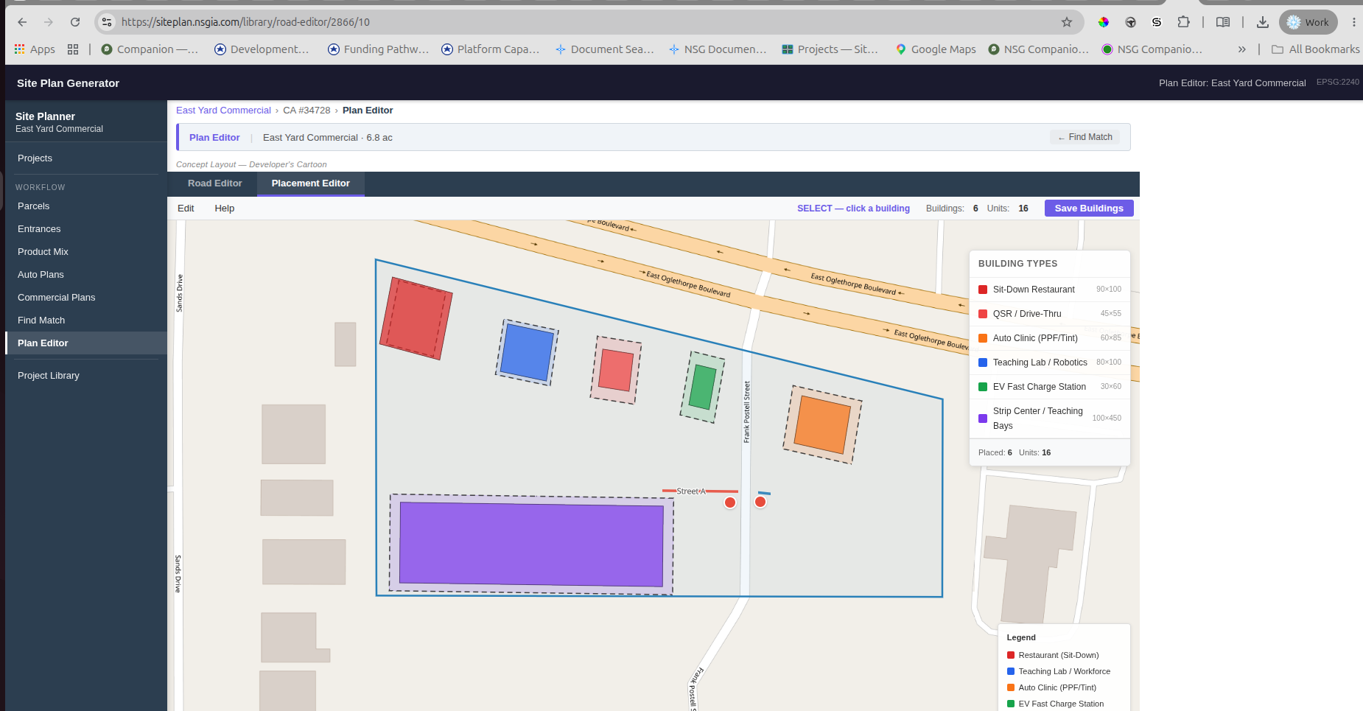
Task: Click the Restaurant (Sit-Down) legend entry
Action: click(x=1053, y=655)
